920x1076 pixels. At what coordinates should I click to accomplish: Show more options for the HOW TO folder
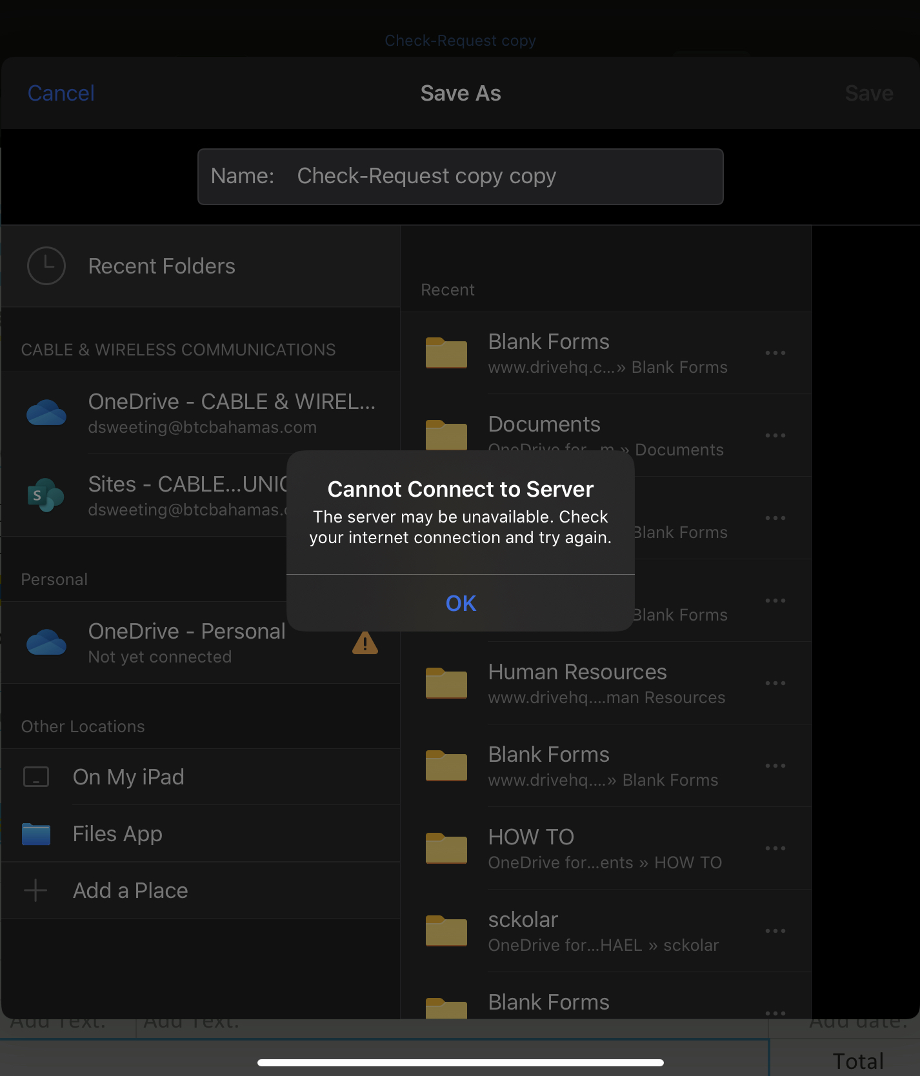pyautogui.click(x=775, y=848)
